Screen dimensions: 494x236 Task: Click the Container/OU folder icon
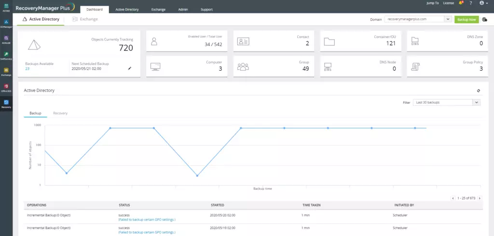pyautogui.click(x=329, y=42)
